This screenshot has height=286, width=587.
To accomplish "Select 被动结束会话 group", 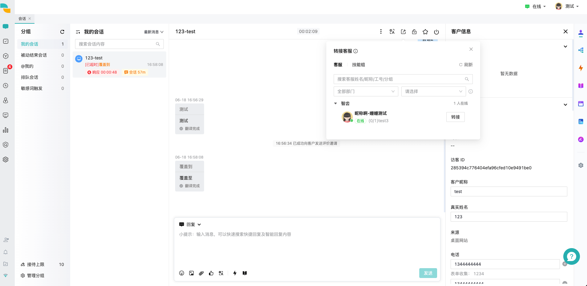I will [42, 55].
